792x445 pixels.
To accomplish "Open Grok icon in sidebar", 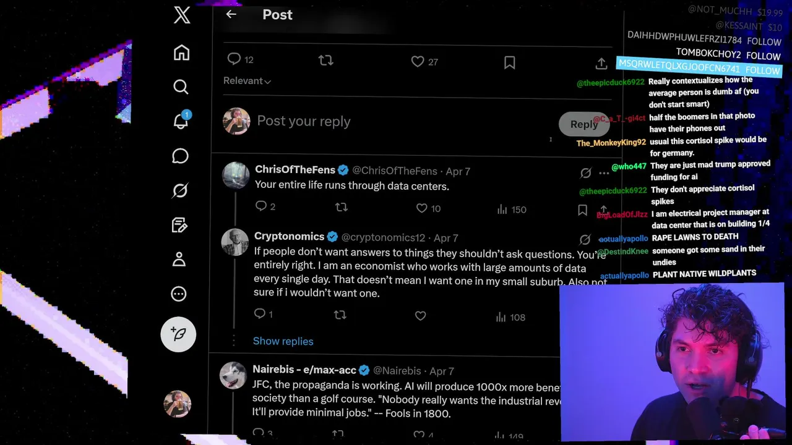I will 180,190.
